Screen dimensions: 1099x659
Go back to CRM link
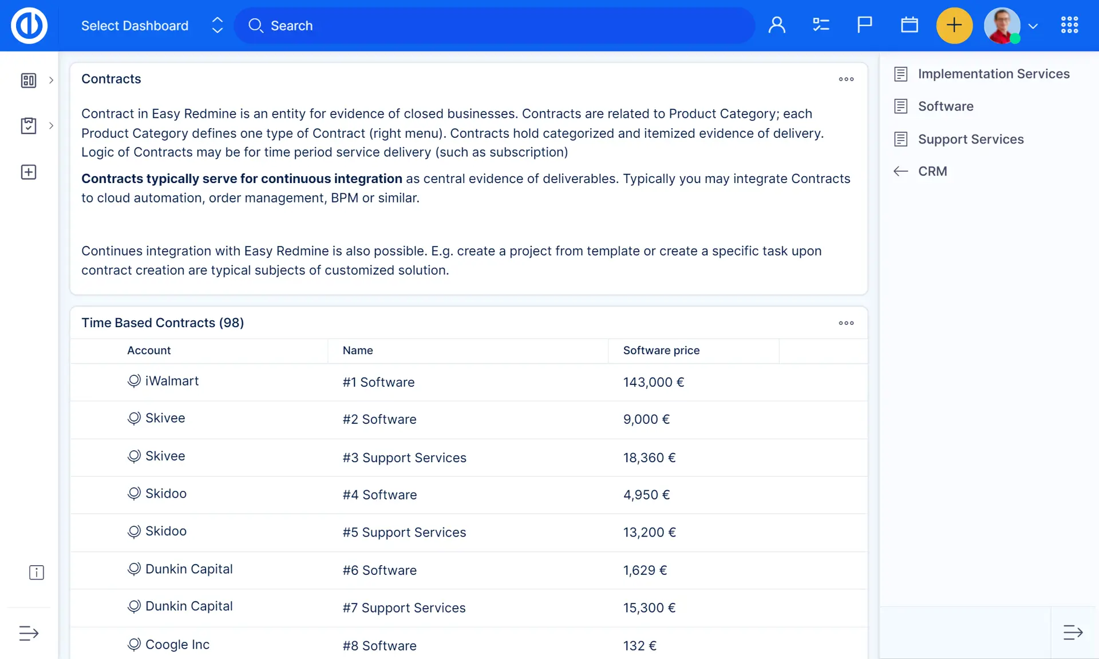[932, 171]
